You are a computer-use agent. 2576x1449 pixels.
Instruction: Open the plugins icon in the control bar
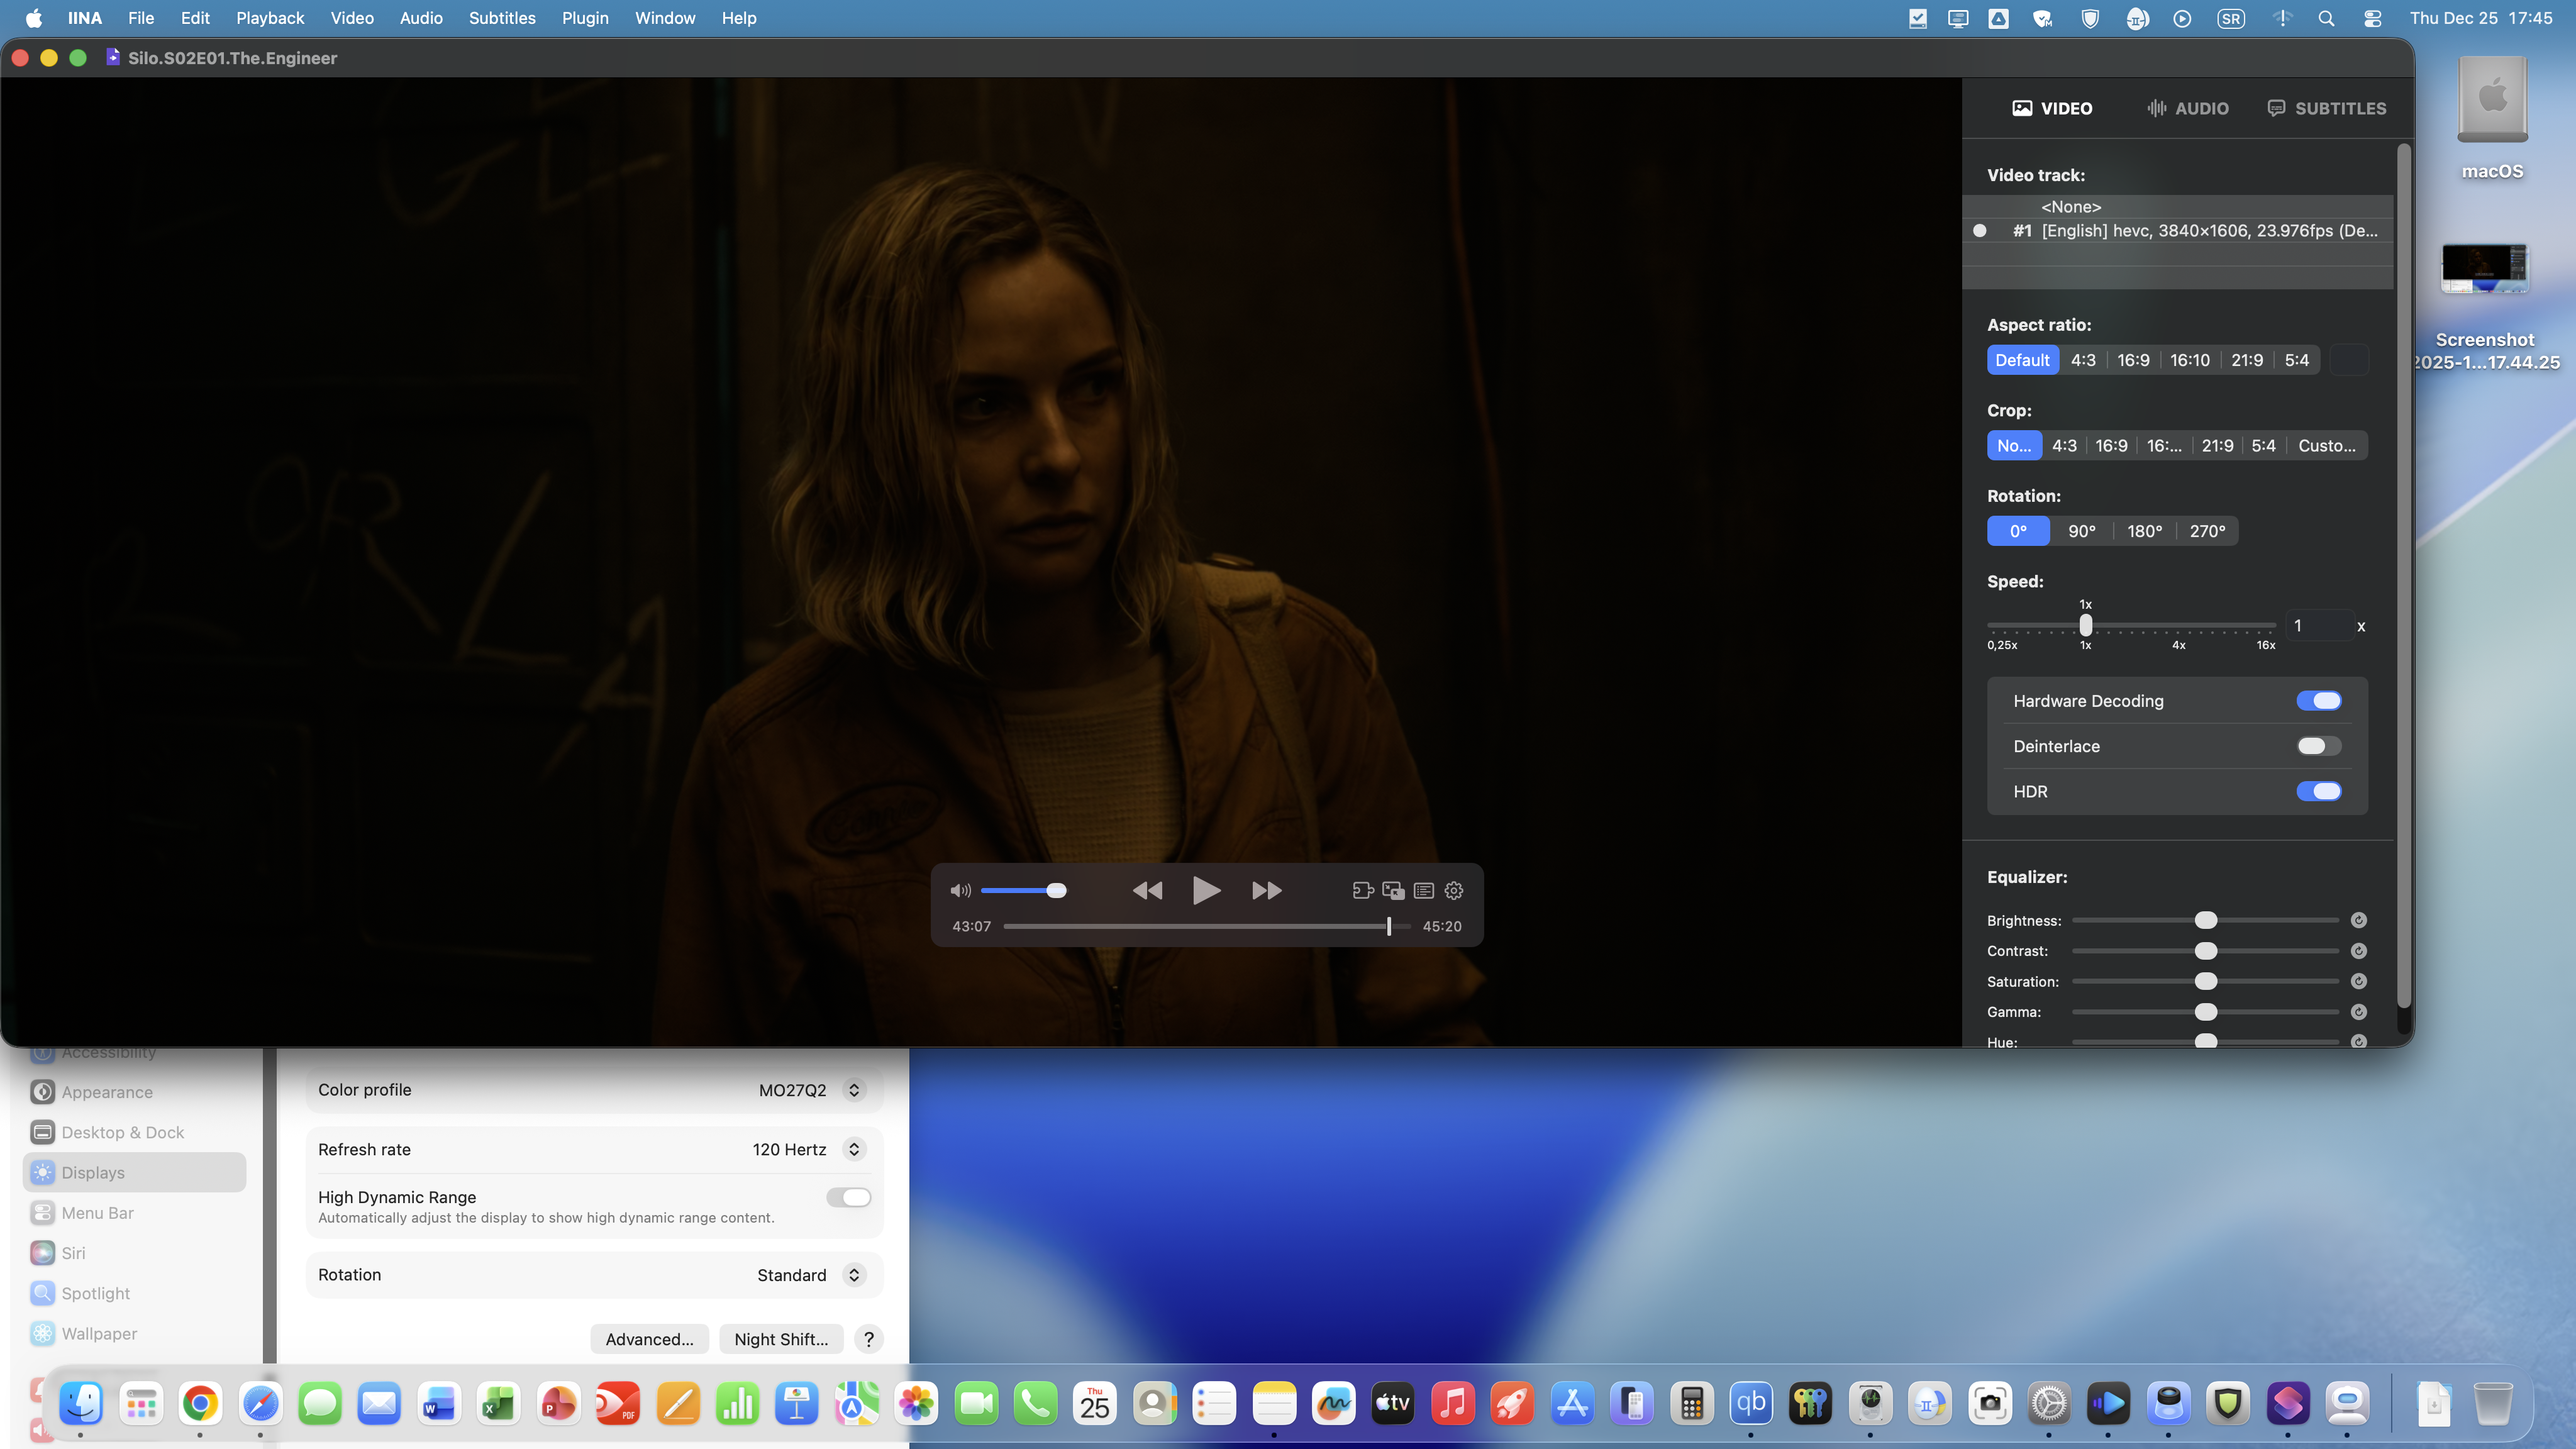[1362, 890]
